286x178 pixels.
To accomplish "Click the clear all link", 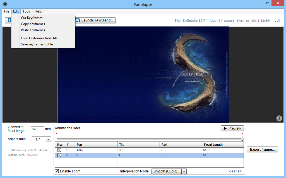I will 235,171.
